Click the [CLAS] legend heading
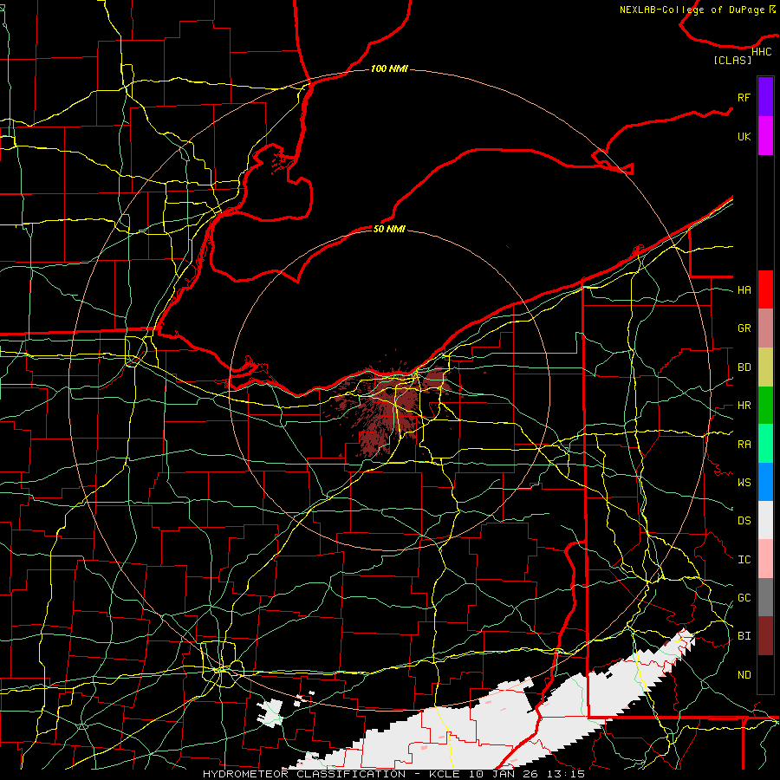This screenshot has height=780, width=780. point(732,60)
